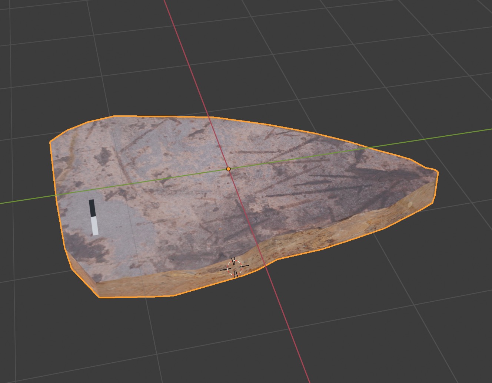This screenshot has width=492, height=383.
Task: Click the top-left corner of the rock's outline
Action: pos(51,142)
